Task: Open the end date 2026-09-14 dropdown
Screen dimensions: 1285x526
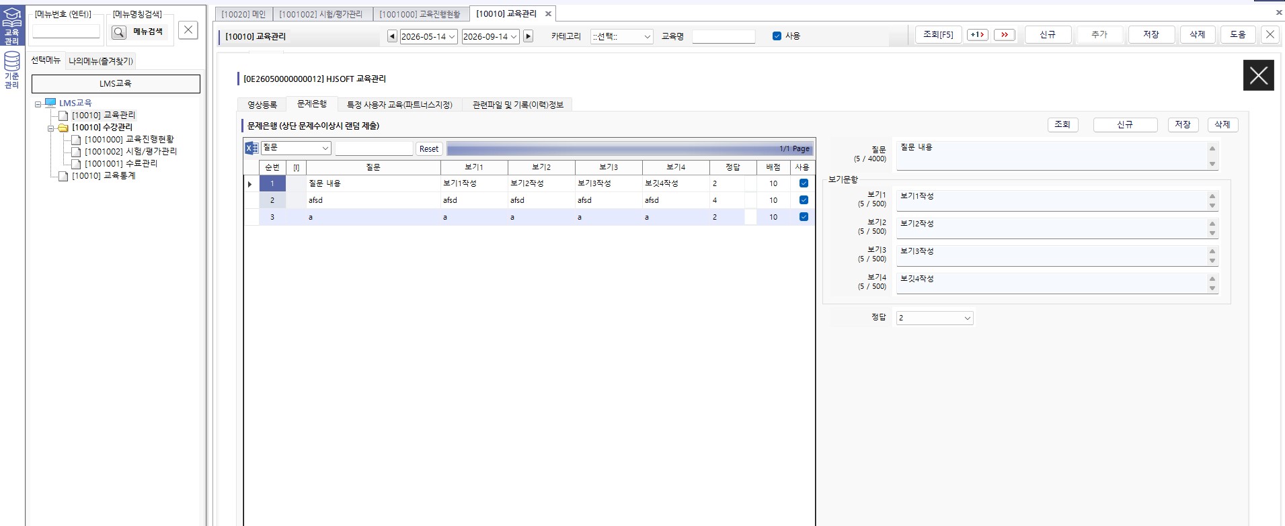Action: (514, 36)
